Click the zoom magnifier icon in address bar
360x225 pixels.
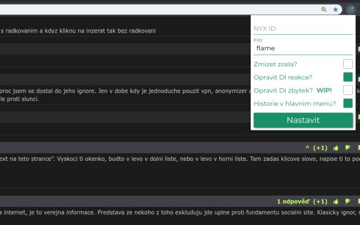[324, 10]
